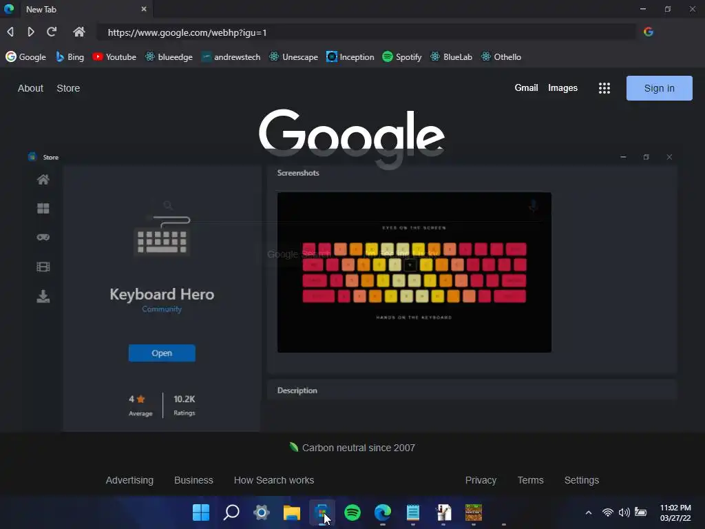Close the New Tab browser tab
The width and height of the screenshot is (705, 529).
coord(144,9)
